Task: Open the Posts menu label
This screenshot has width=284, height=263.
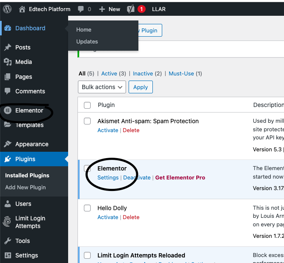Action: click(x=23, y=47)
